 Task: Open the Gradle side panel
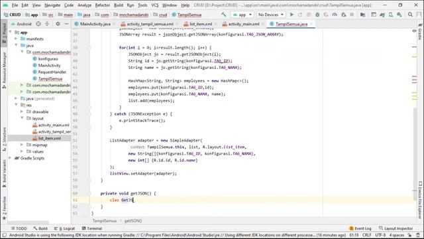[x=420, y=31]
